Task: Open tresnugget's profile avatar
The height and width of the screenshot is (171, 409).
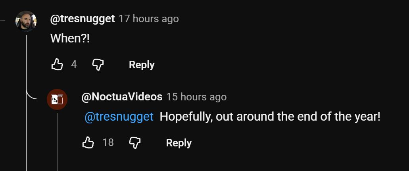Action: (x=26, y=21)
